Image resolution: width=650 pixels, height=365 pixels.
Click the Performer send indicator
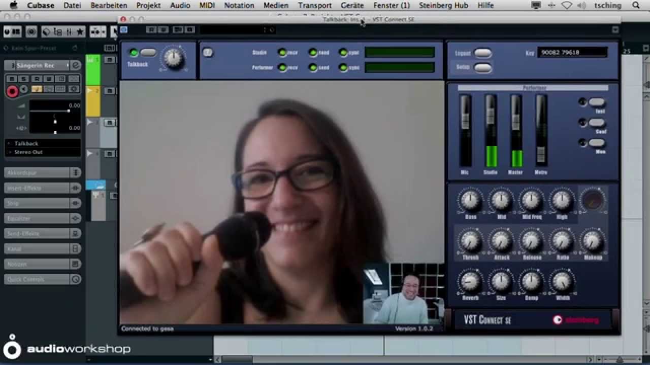coord(313,67)
